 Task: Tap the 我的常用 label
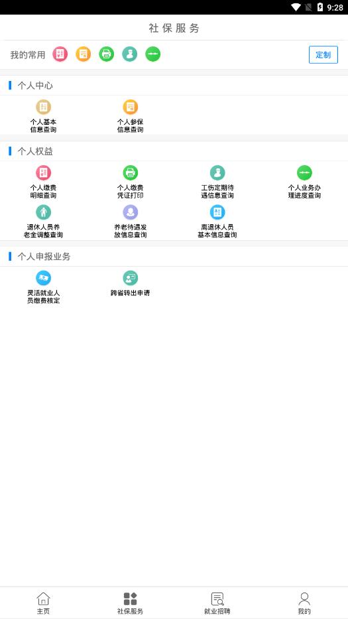28,55
